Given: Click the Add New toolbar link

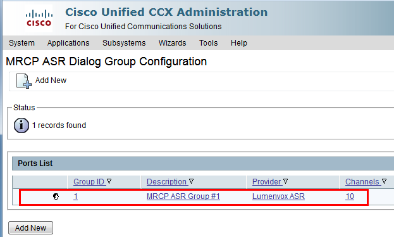Looking at the screenshot, I should 51,80.
